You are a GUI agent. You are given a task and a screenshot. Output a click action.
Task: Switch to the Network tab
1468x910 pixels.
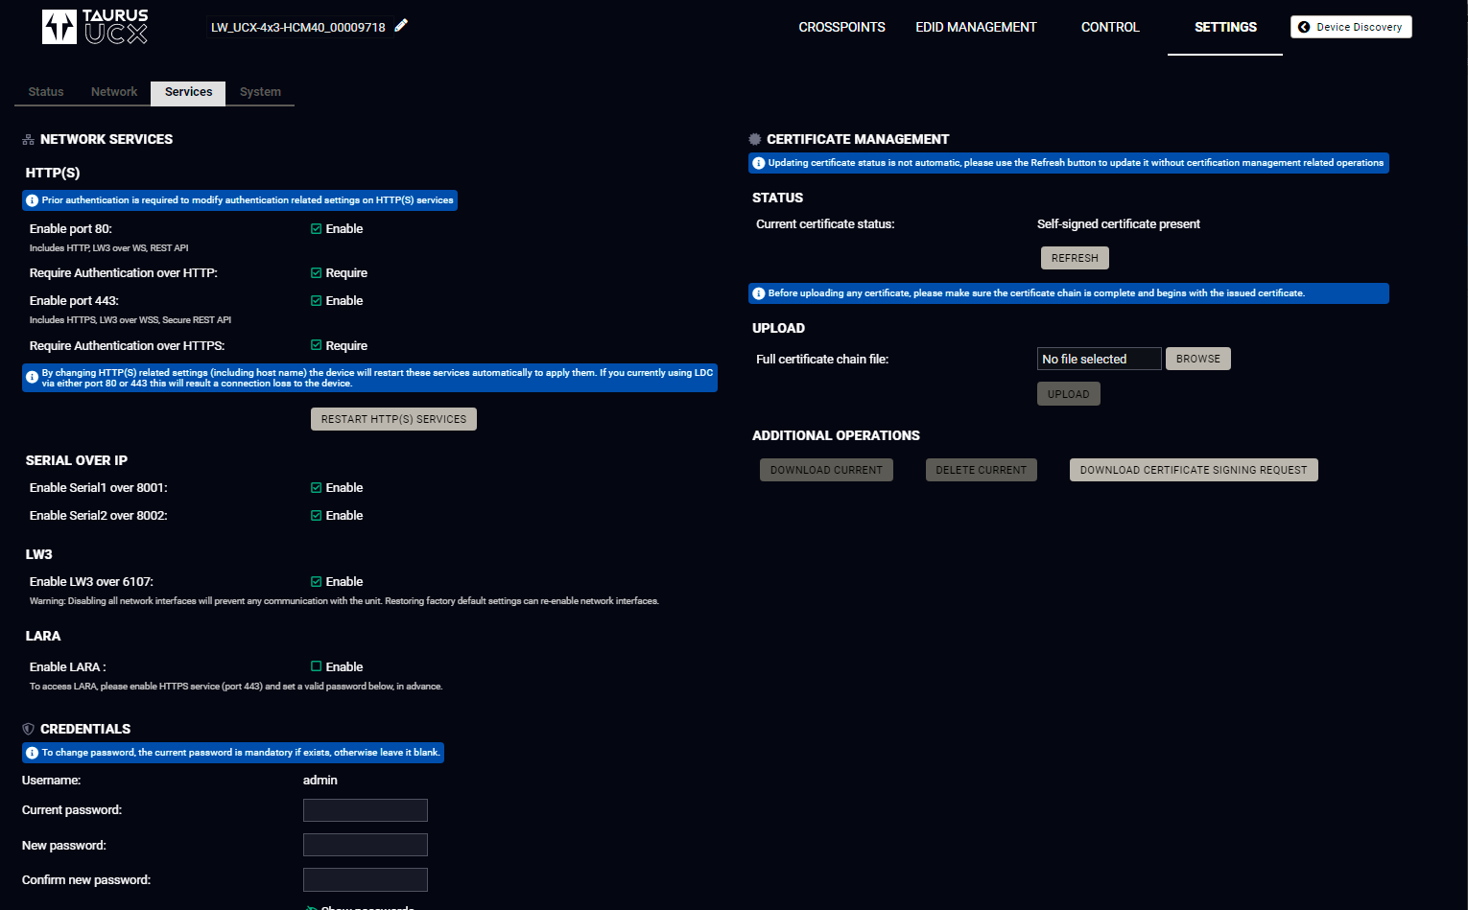coord(114,92)
